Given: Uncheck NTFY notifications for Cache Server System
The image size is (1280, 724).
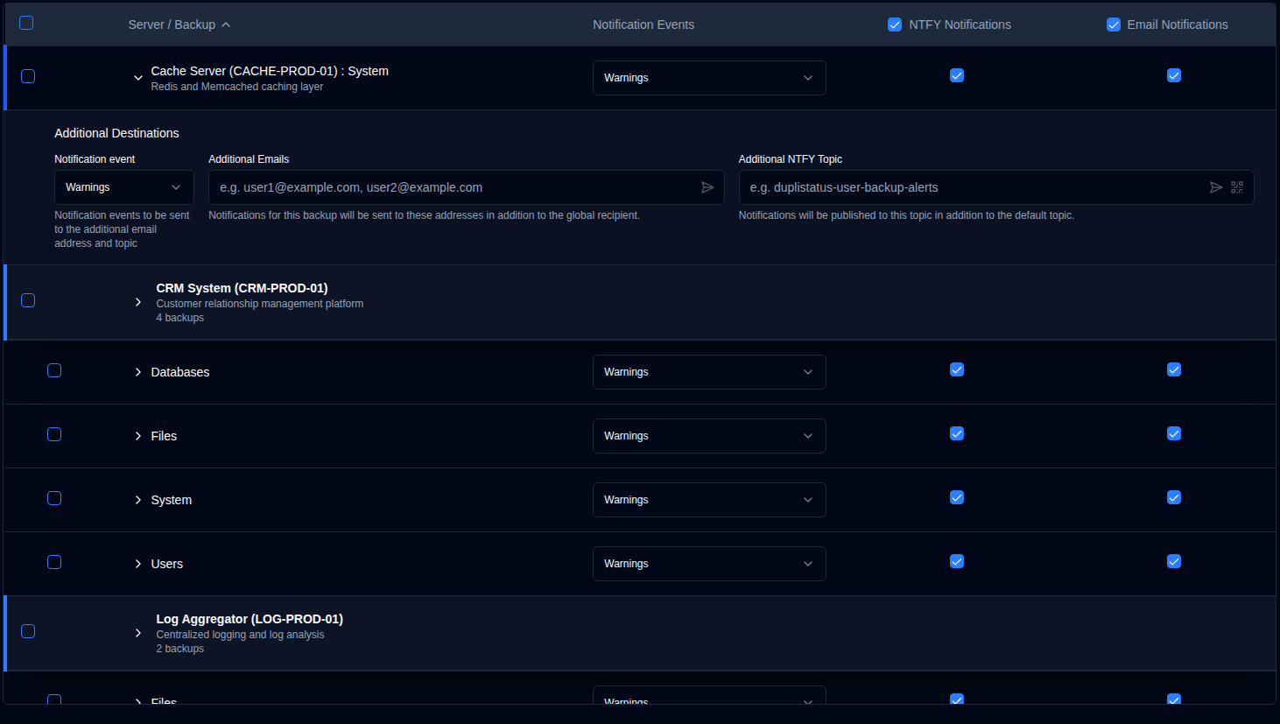Looking at the screenshot, I should click(957, 75).
